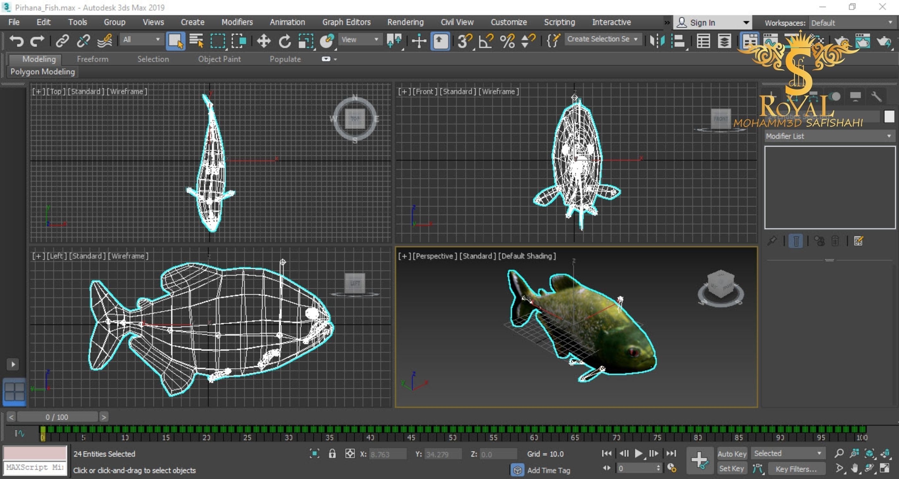
Task: Click Edit Named Selection Sets icon
Action: (553, 41)
